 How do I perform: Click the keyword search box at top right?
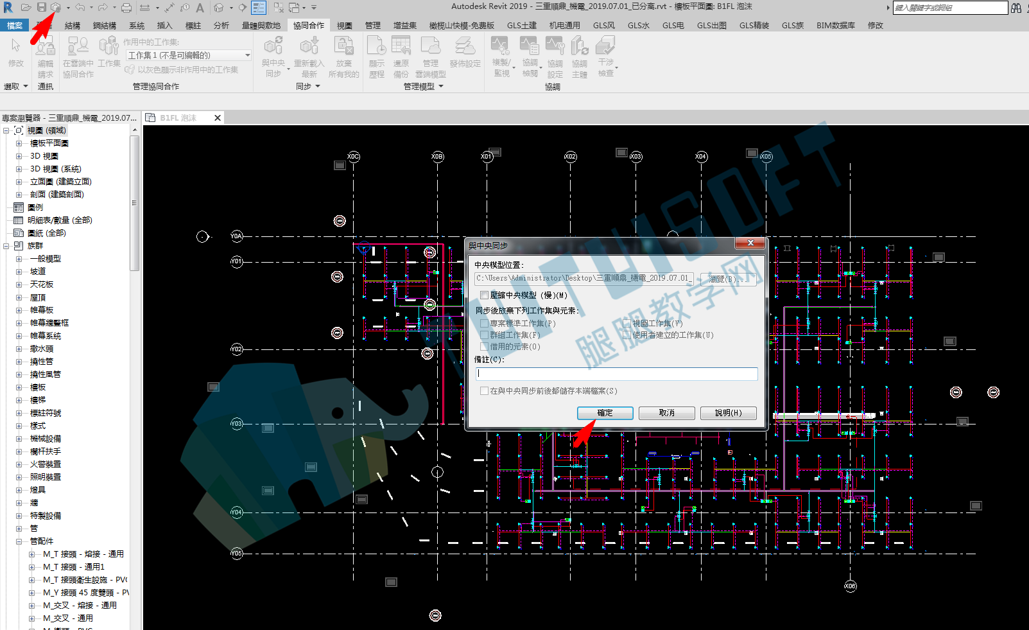pos(950,8)
